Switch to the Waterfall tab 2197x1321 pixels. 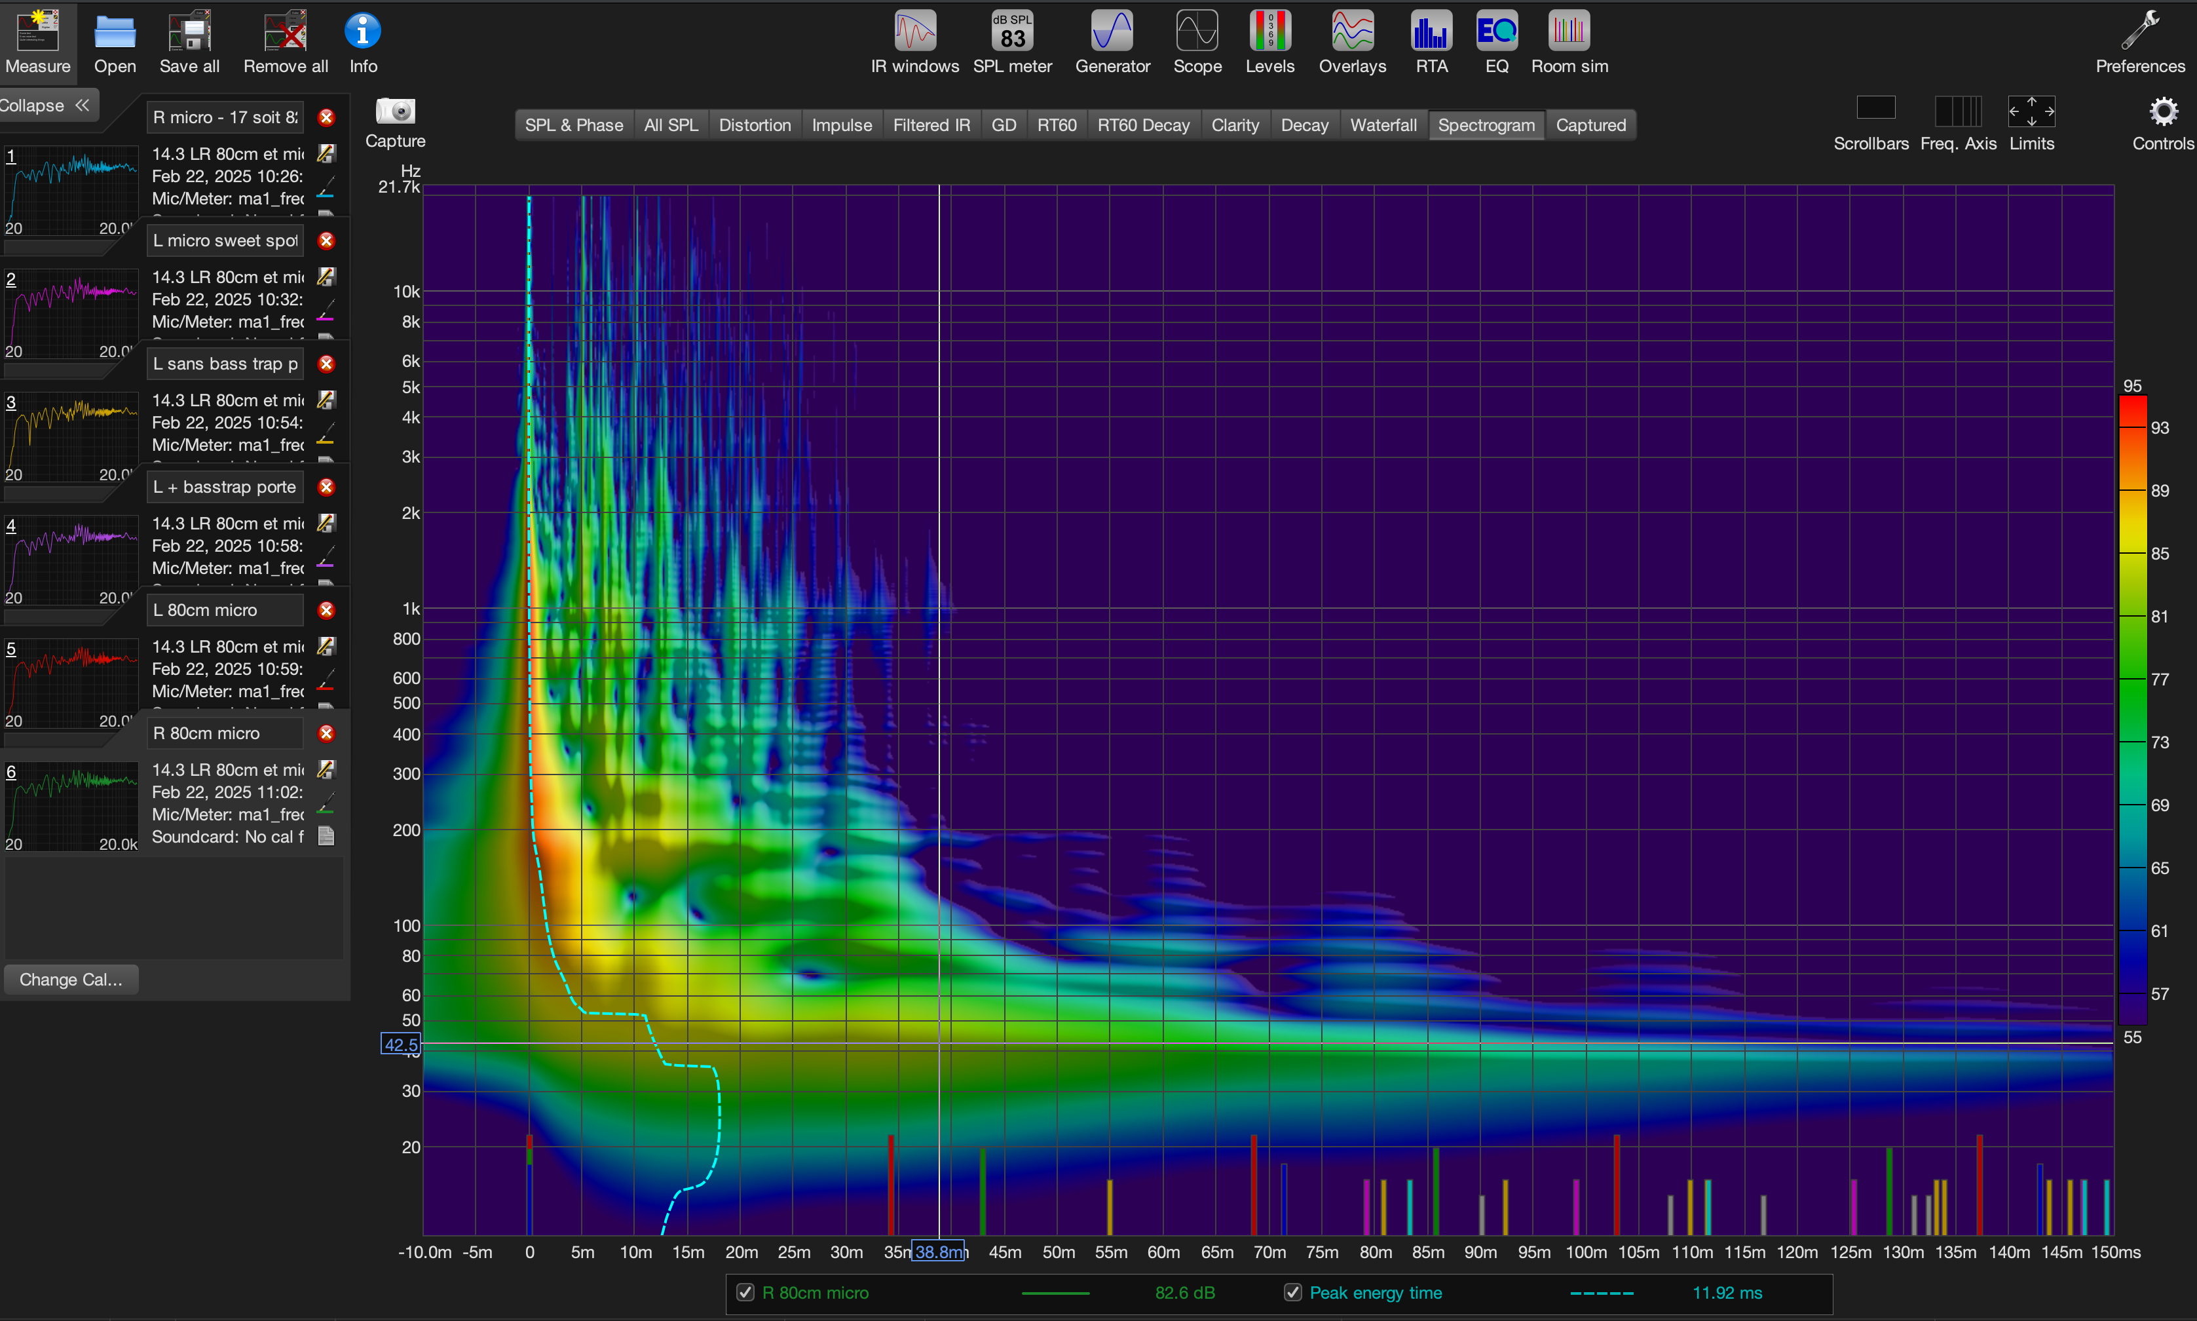pyautogui.click(x=1383, y=126)
